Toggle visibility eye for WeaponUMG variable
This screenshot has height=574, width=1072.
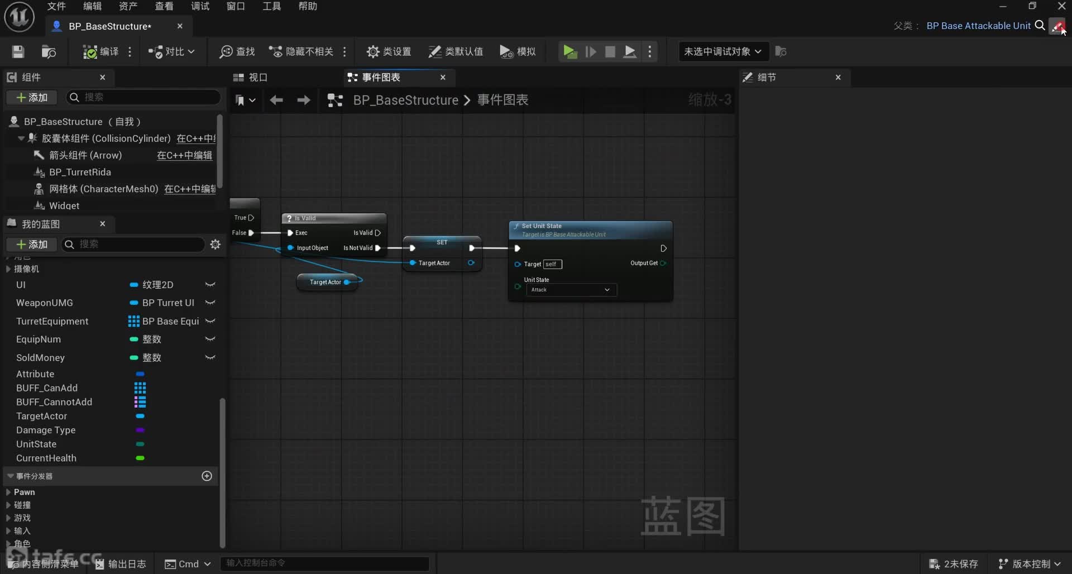tap(210, 303)
